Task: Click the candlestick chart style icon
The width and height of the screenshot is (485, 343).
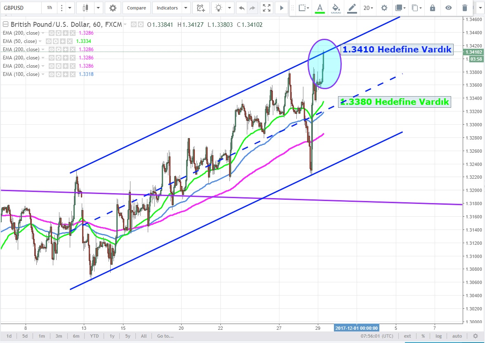Action: click(x=85, y=8)
